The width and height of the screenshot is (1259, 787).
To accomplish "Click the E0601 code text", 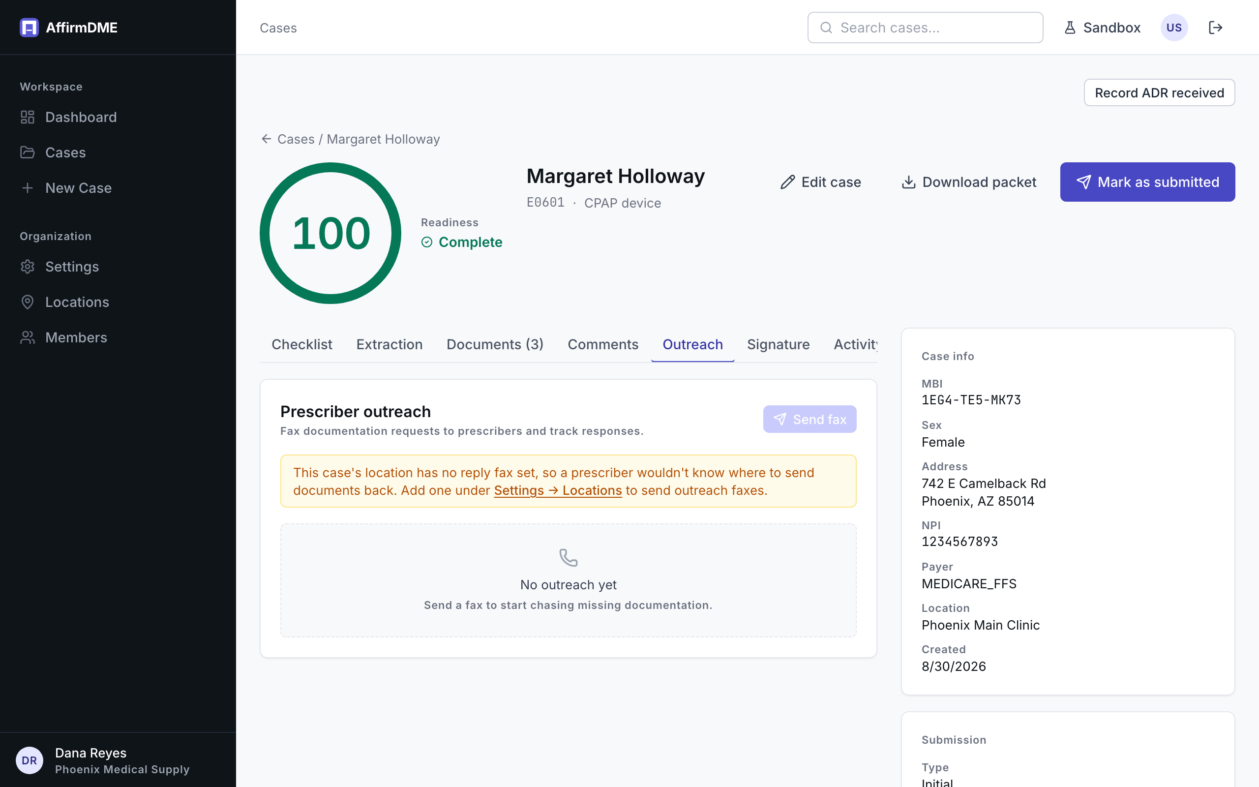I will click(x=545, y=203).
